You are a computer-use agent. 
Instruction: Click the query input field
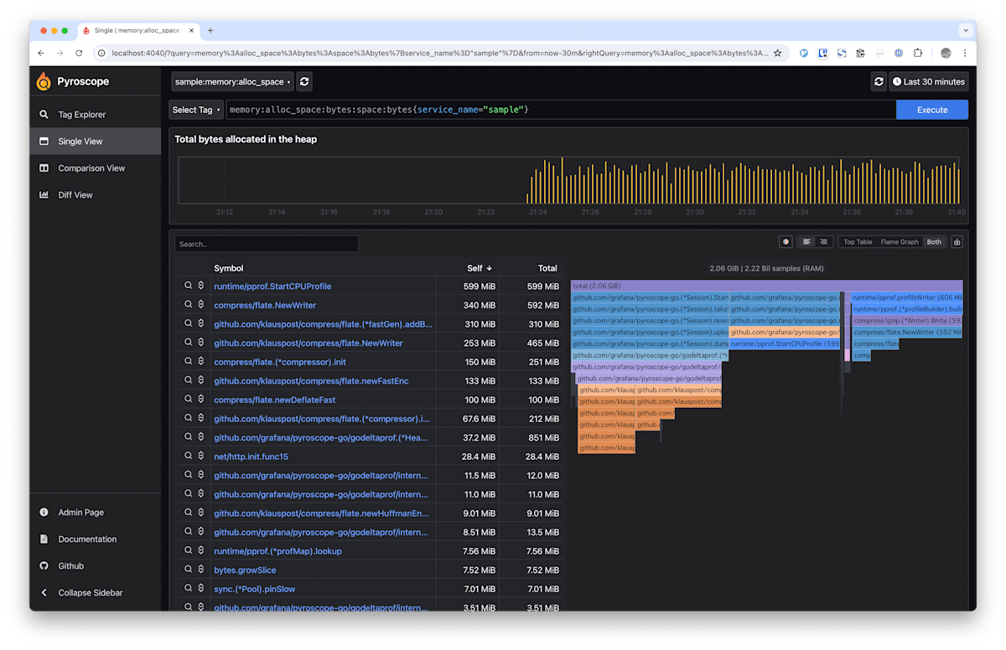click(561, 110)
